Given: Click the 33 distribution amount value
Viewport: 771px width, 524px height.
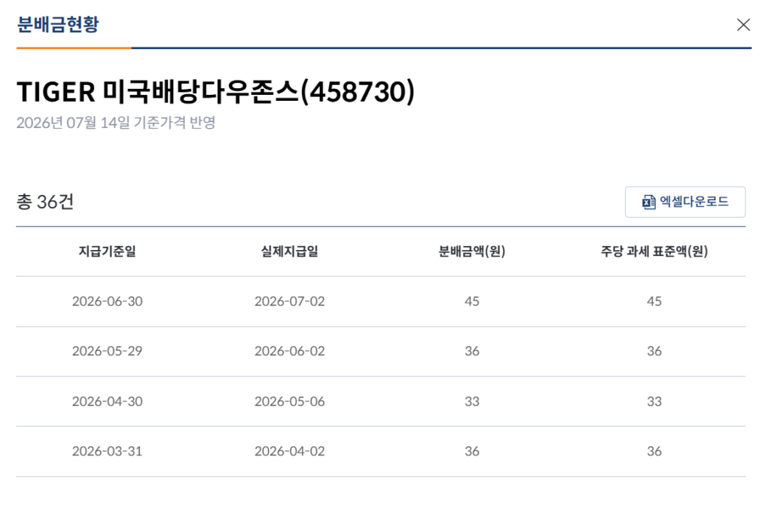Looking at the screenshot, I should click(x=472, y=401).
